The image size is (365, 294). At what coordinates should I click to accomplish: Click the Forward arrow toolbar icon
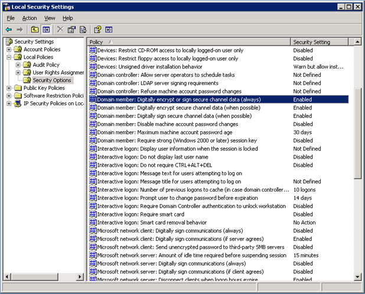pos(20,30)
